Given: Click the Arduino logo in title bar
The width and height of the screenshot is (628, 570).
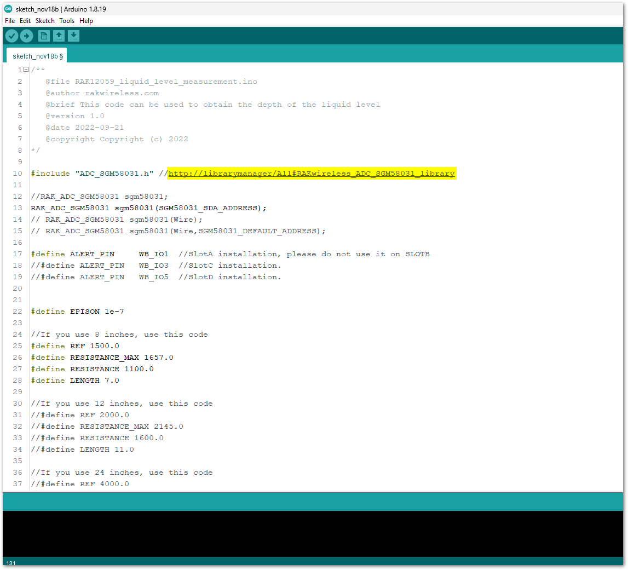Looking at the screenshot, I should 8,9.
